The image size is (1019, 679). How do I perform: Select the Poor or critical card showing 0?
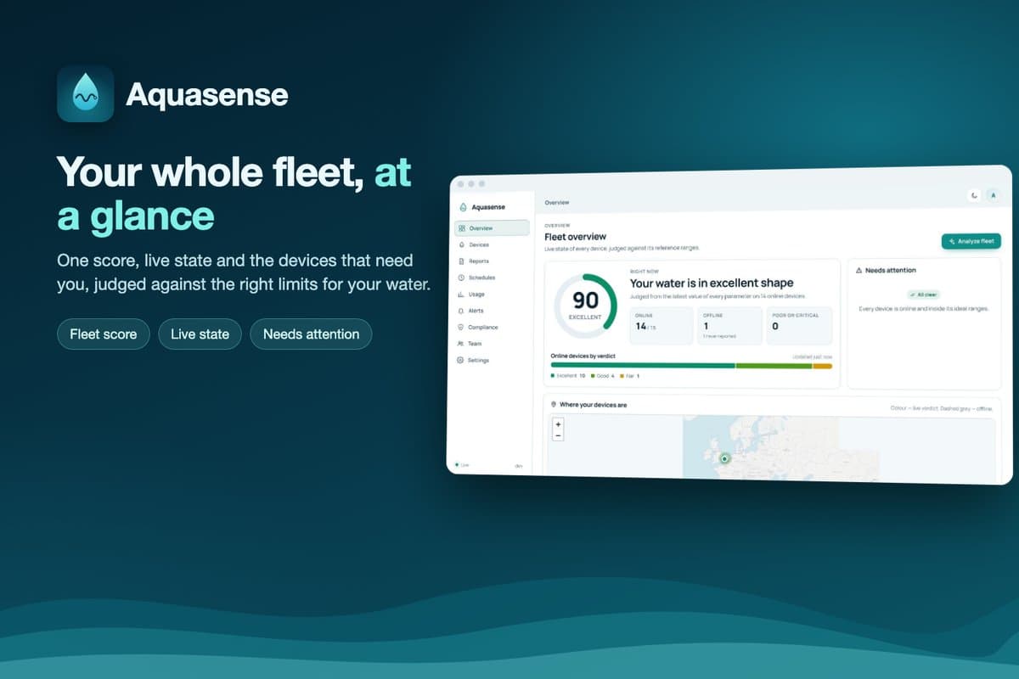click(799, 326)
